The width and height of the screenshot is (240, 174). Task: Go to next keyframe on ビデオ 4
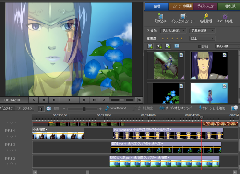(x=16, y=136)
